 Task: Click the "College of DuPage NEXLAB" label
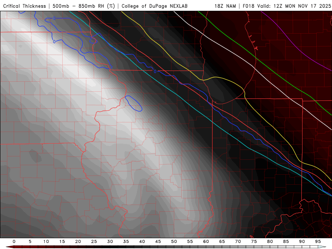point(154,6)
